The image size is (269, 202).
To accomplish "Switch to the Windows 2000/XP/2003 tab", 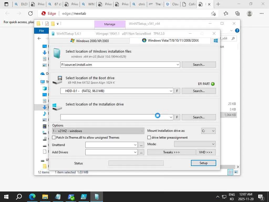I will (x=90, y=41).
